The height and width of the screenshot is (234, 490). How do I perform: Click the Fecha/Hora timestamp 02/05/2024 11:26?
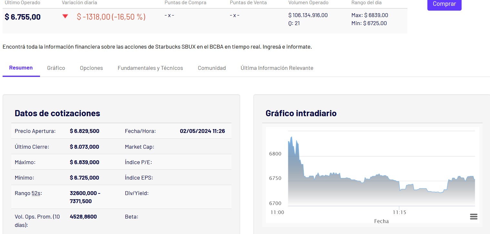tap(202, 131)
